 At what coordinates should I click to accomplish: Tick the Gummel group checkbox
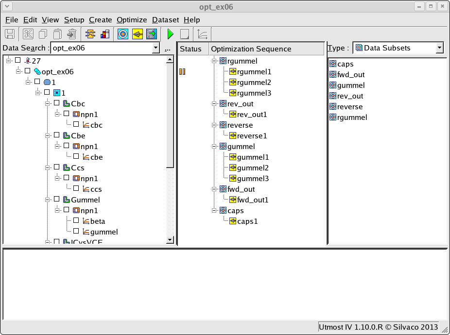click(x=57, y=199)
